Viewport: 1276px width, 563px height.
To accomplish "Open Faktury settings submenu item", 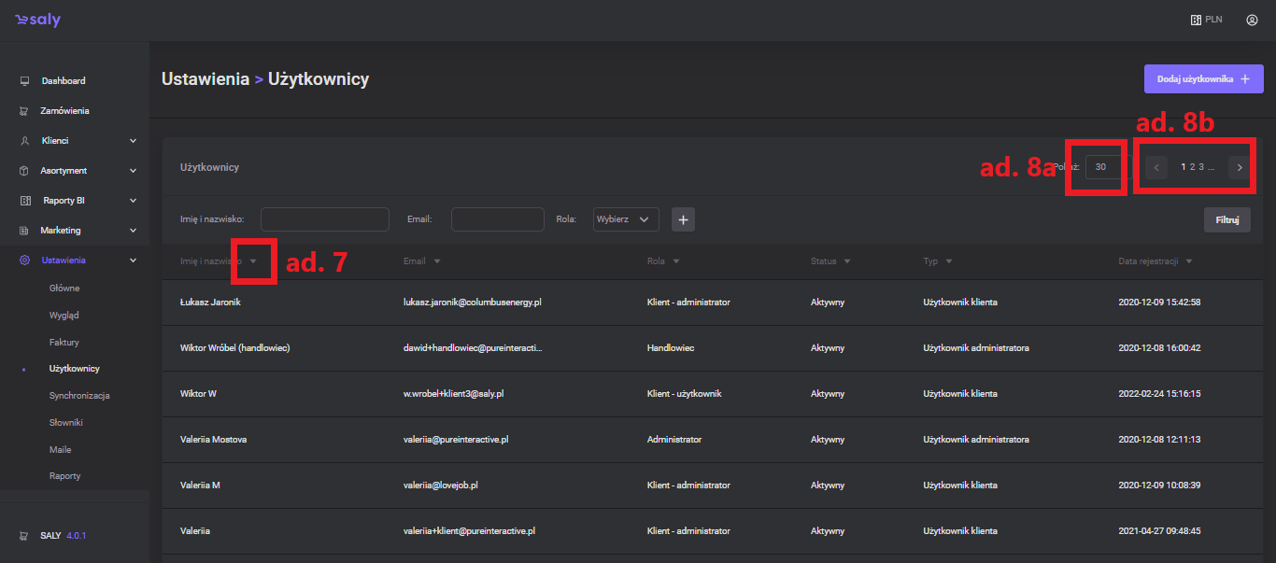I will (64, 343).
